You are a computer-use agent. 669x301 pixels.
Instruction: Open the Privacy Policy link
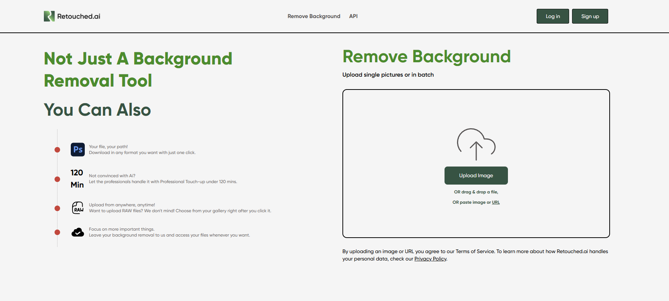(x=430, y=259)
